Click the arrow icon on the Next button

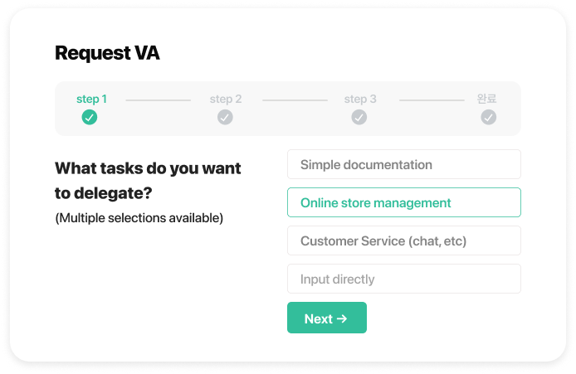342,318
